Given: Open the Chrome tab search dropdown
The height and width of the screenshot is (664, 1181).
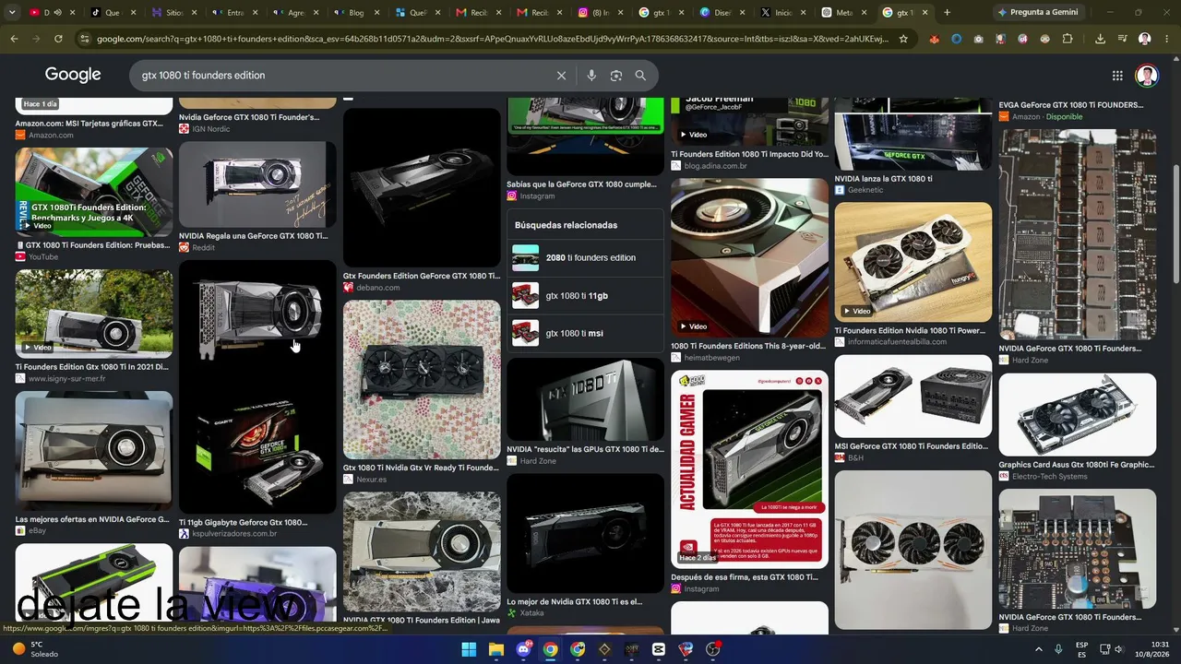Looking at the screenshot, I should pyautogui.click(x=13, y=13).
